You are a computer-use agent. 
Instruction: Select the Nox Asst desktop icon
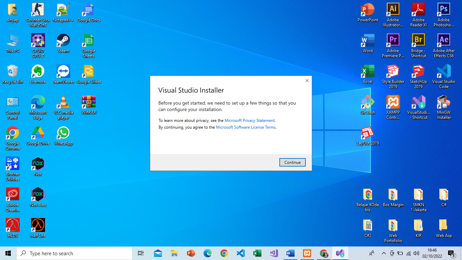click(x=38, y=198)
